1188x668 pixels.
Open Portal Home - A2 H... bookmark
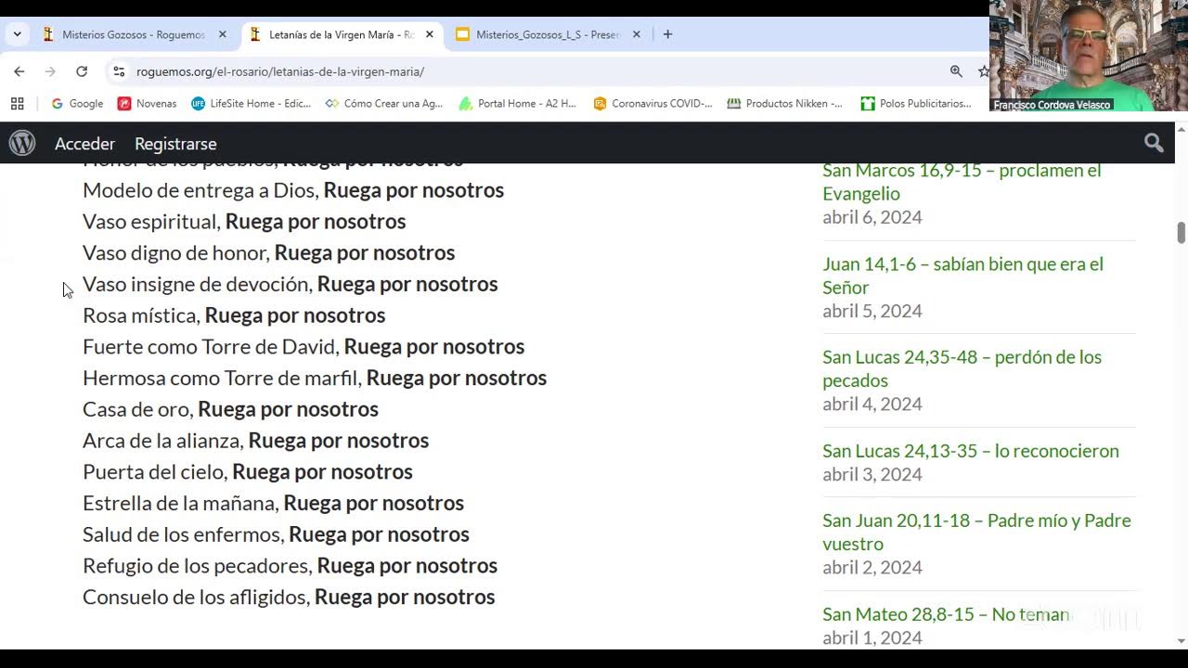click(518, 104)
